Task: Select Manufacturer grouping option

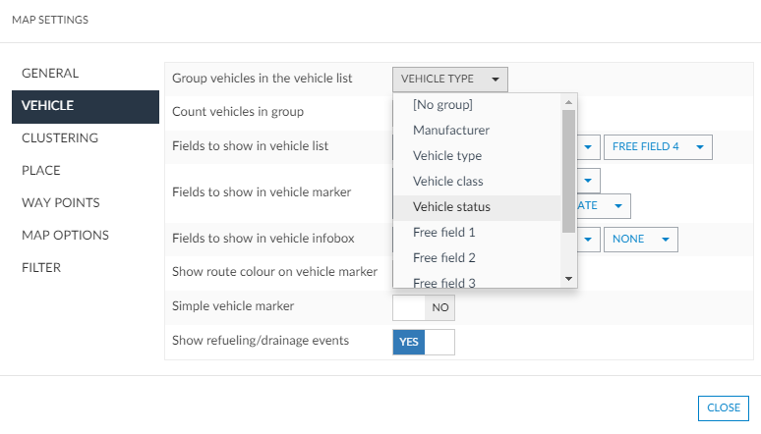Action: [x=451, y=131]
